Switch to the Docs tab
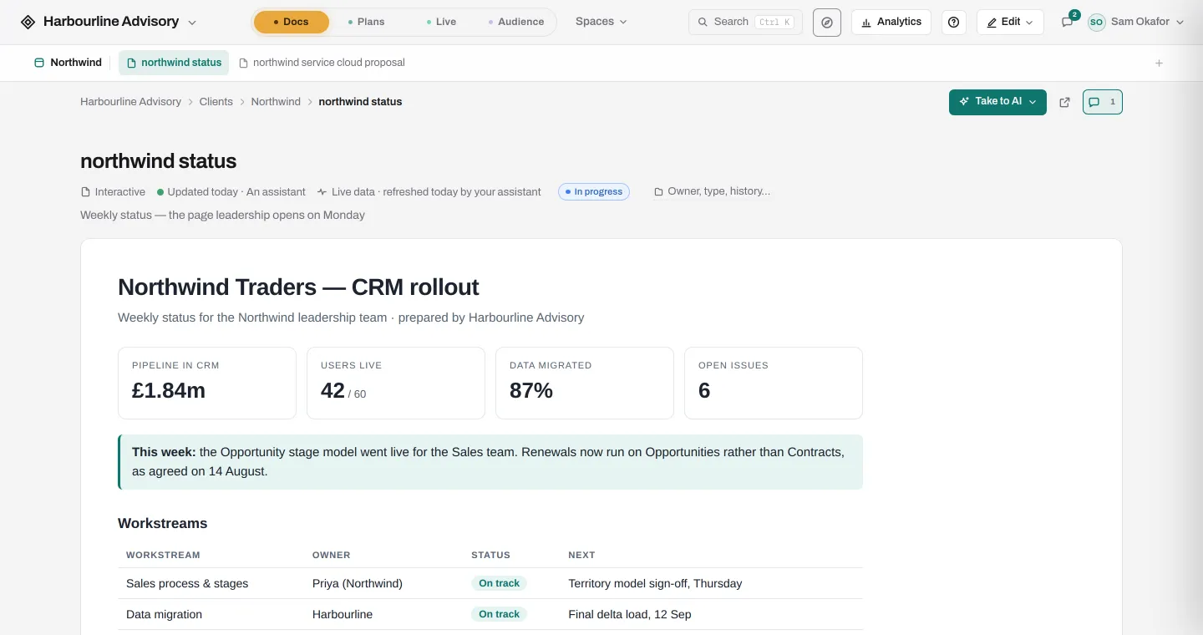Viewport: 1203px width, 635px height. pyautogui.click(x=291, y=22)
